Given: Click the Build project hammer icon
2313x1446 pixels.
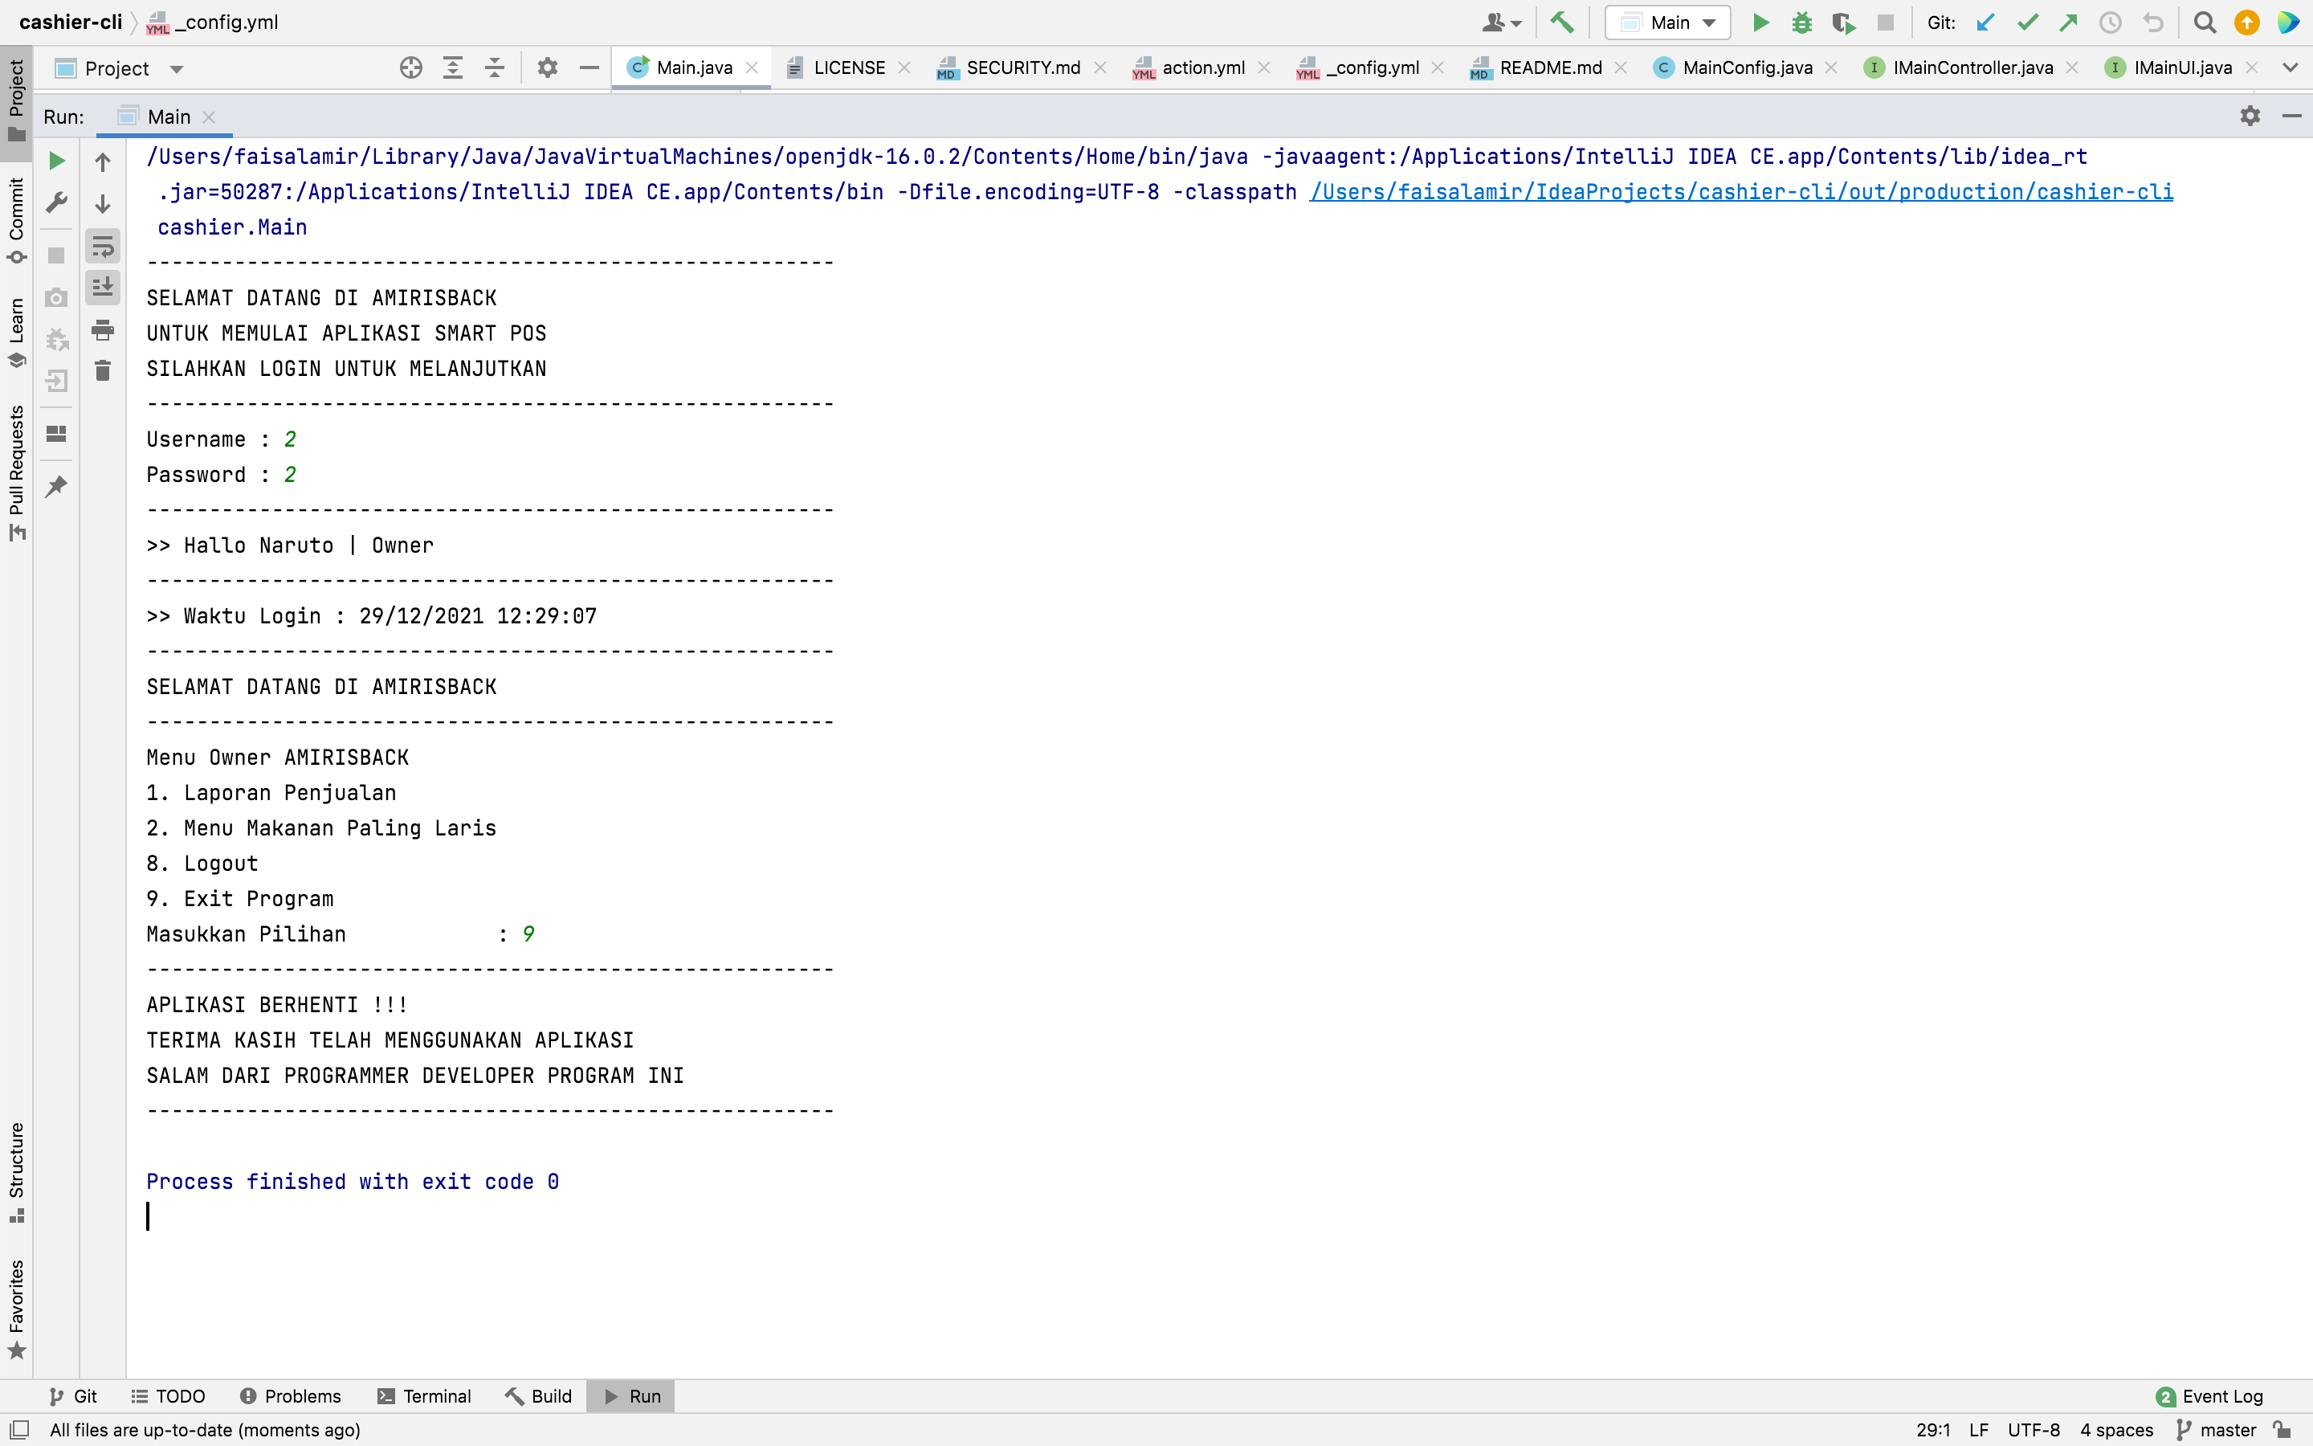Looking at the screenshot, I should tap(1562, 22).
